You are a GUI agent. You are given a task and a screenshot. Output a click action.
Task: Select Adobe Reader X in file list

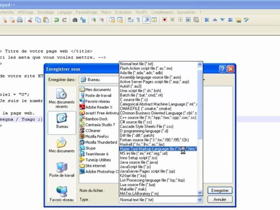pos(96,107)
